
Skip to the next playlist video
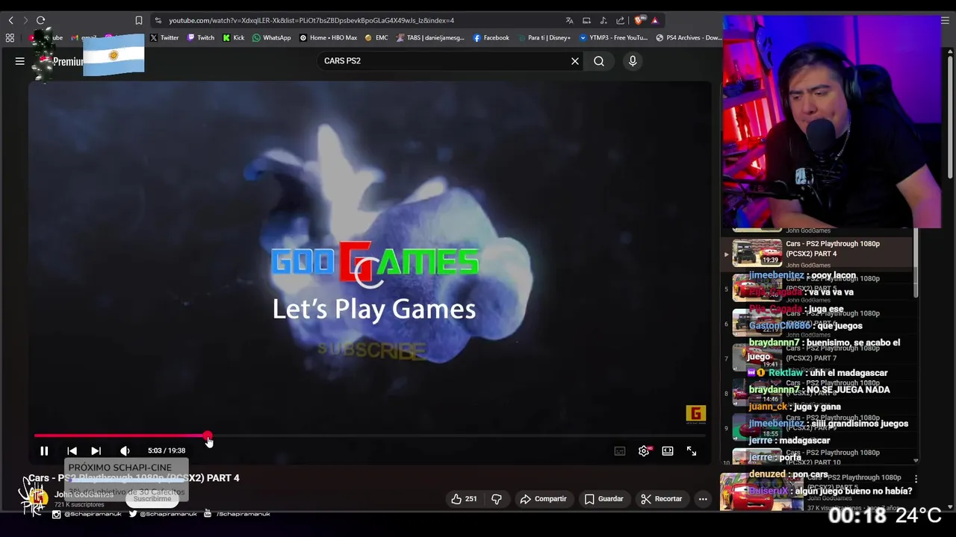tap(96, 450)
